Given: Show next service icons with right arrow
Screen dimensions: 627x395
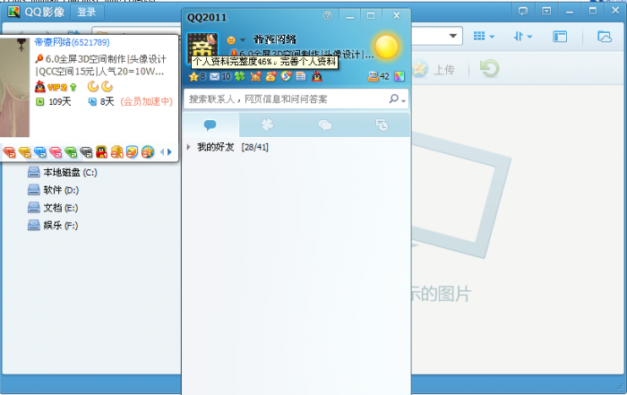Looking at the screenshot, I should click(169, 152).
